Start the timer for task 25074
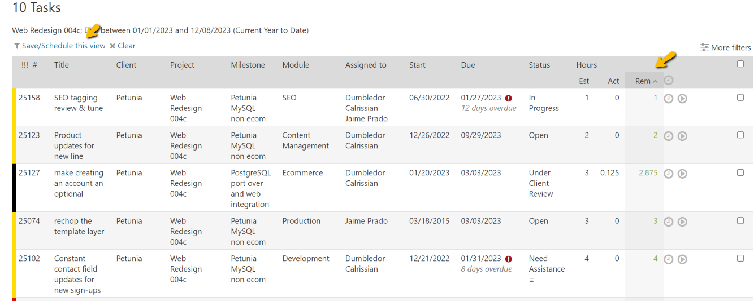754x301 pixels. (x=682, y=222)
